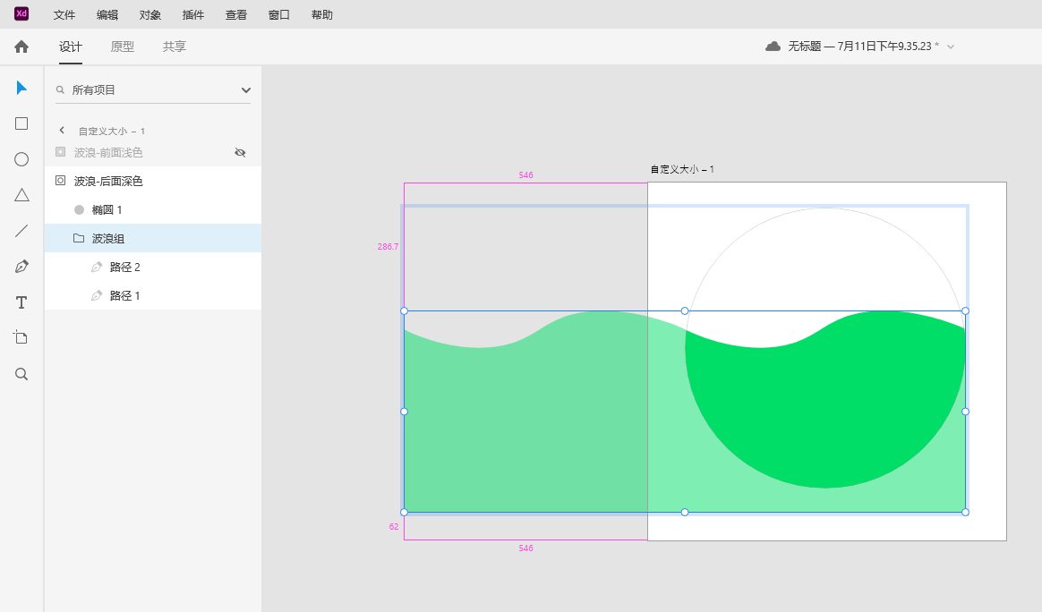The image size is (1042, 612).
Task: Select the 椭圆 1 layer
Action: (153, 210)
